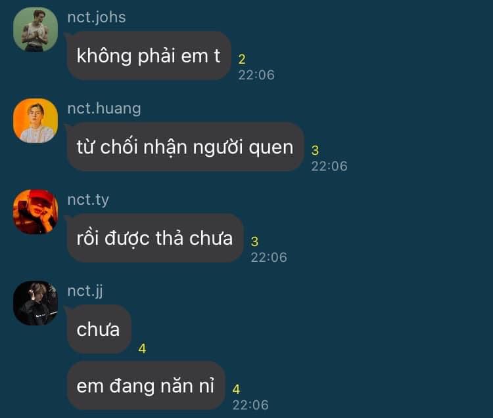Select the short "chưa" message bubble
Image resolution: width=493 pixels, height=418 pixels.
tap(99, 329)
